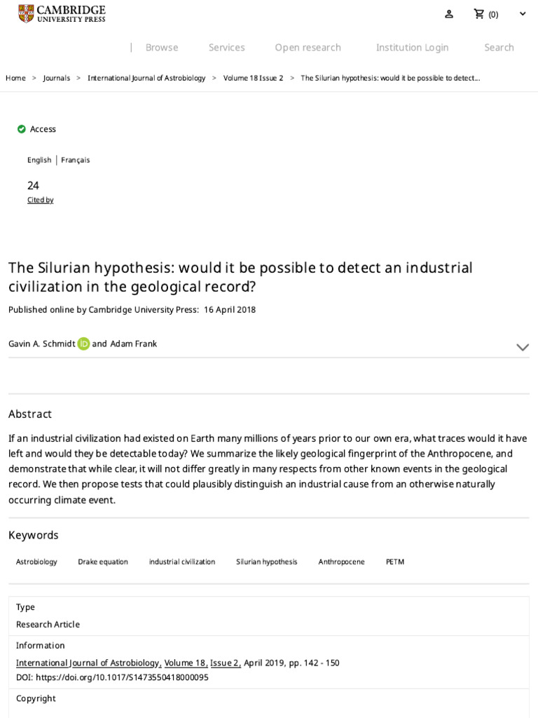Expand the top-right header dropdown arrow
This screenshot has width=538, height=718.
point(522,14)
